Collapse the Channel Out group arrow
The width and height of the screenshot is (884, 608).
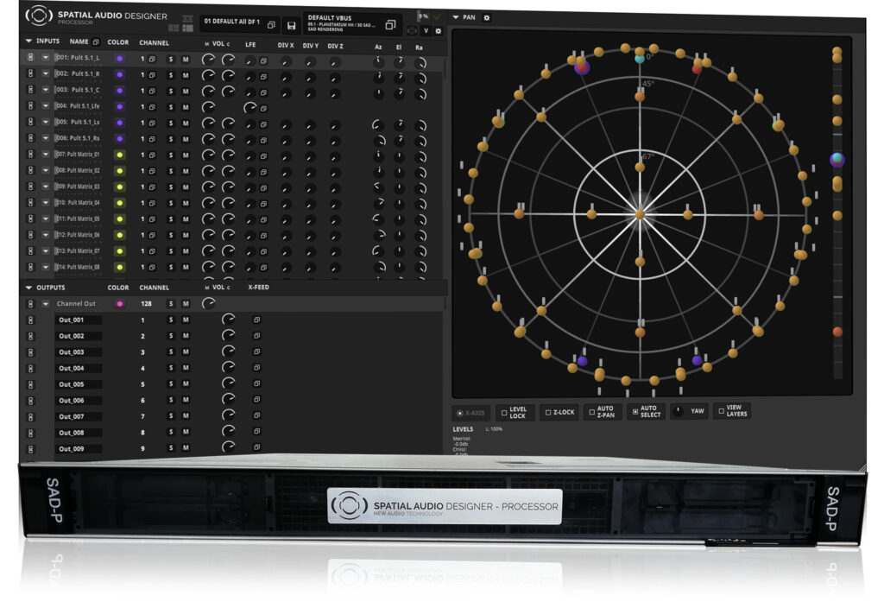pyautogui.click(x=46, y=303)
